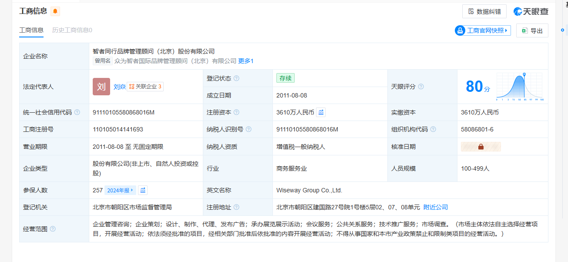Click the 天眼评分 distribution chart
Screen dimensions: 568x262
point(519,87)
